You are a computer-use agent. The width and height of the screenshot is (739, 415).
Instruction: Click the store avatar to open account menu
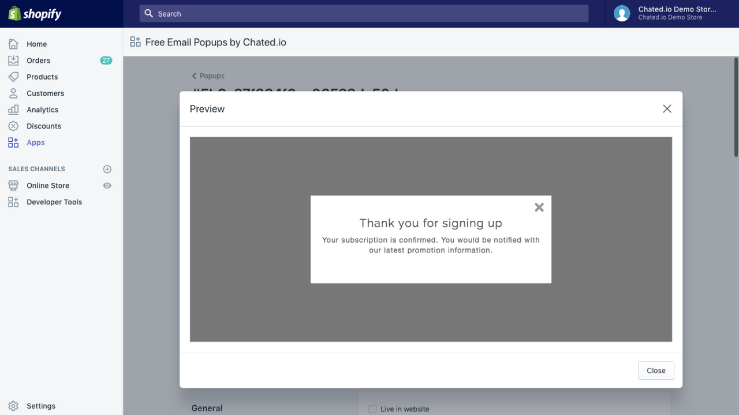622,13
